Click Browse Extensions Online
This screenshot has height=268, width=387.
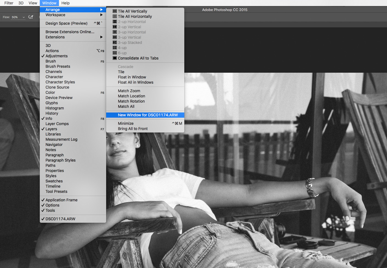click(70, 32)
